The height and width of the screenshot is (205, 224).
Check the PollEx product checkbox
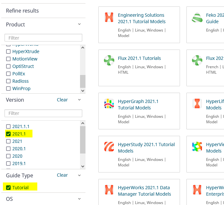8,74
